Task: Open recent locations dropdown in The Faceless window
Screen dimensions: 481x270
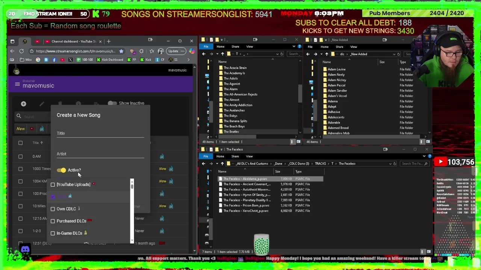Action: click(x=217, y=163)
